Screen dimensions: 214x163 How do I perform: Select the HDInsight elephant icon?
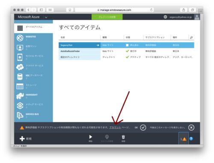tap(20, 96)
